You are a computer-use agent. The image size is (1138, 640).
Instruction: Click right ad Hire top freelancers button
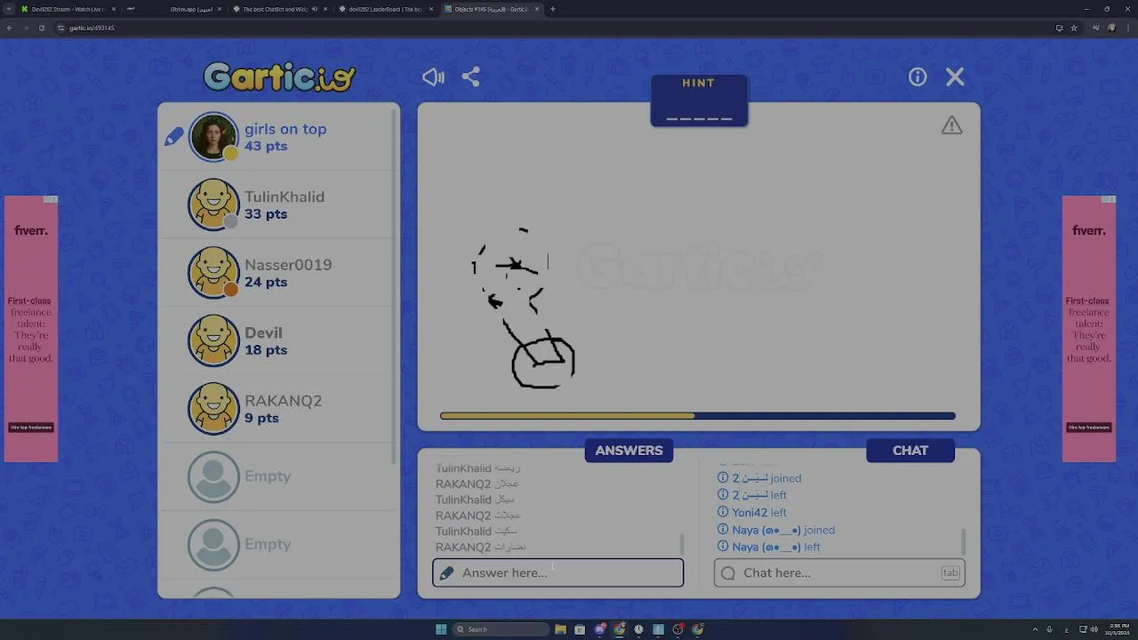[1089, 428]
